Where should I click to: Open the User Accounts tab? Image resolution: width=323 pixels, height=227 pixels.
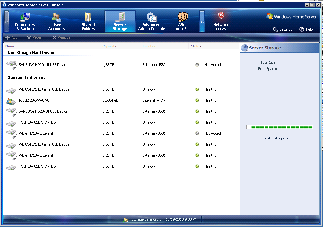click(x=56, y=21)
